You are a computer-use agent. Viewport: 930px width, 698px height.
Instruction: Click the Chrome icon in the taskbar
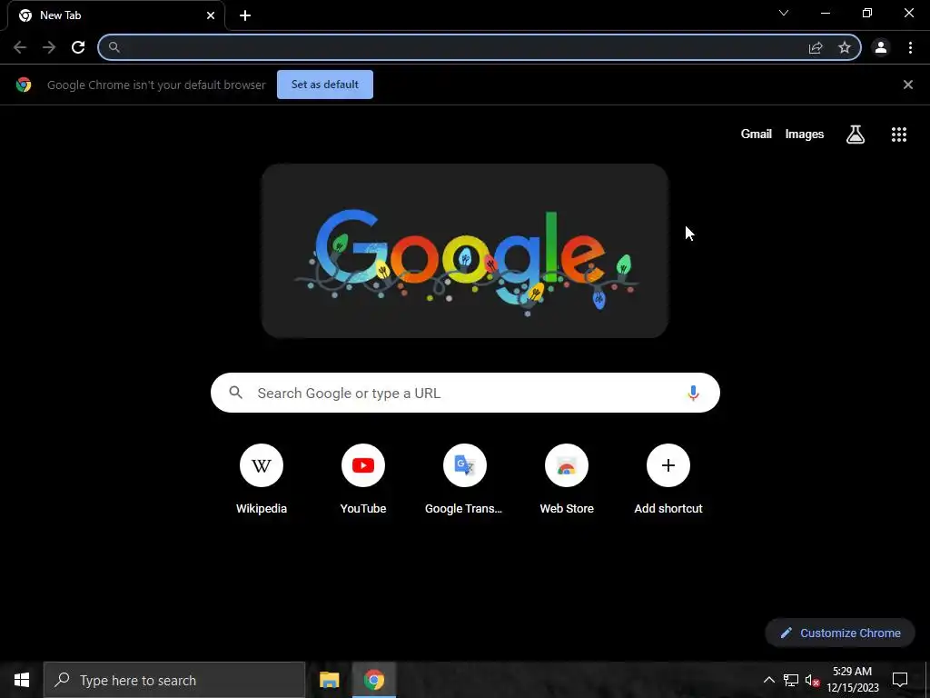[373, 680]
